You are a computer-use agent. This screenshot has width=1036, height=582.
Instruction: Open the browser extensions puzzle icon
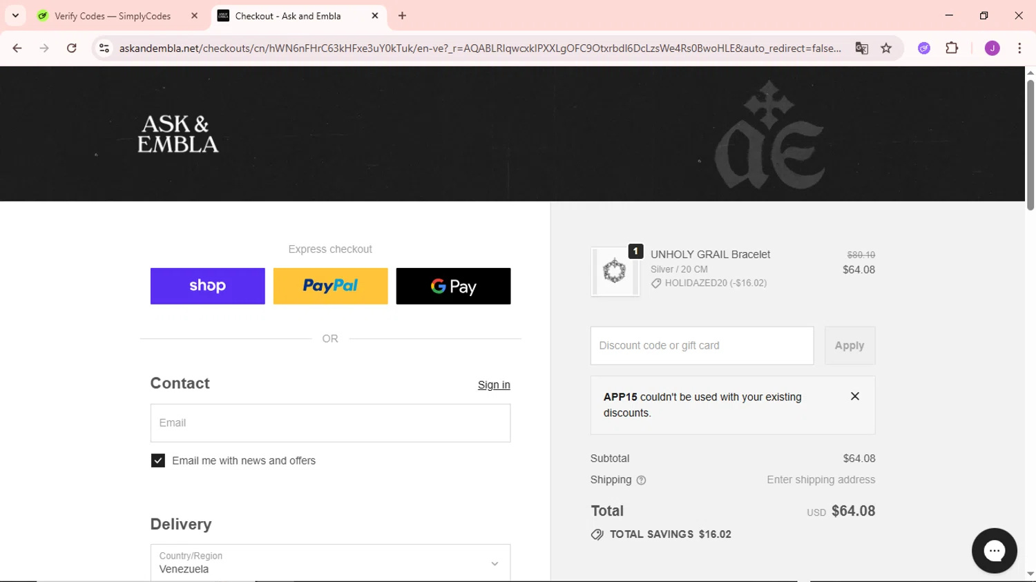coord(952,48)
